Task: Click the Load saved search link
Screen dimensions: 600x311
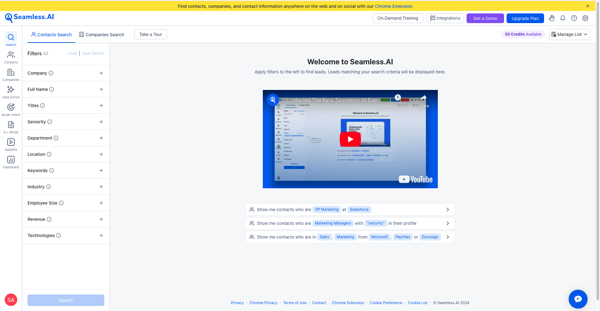Action: click(x=72, y=53)
